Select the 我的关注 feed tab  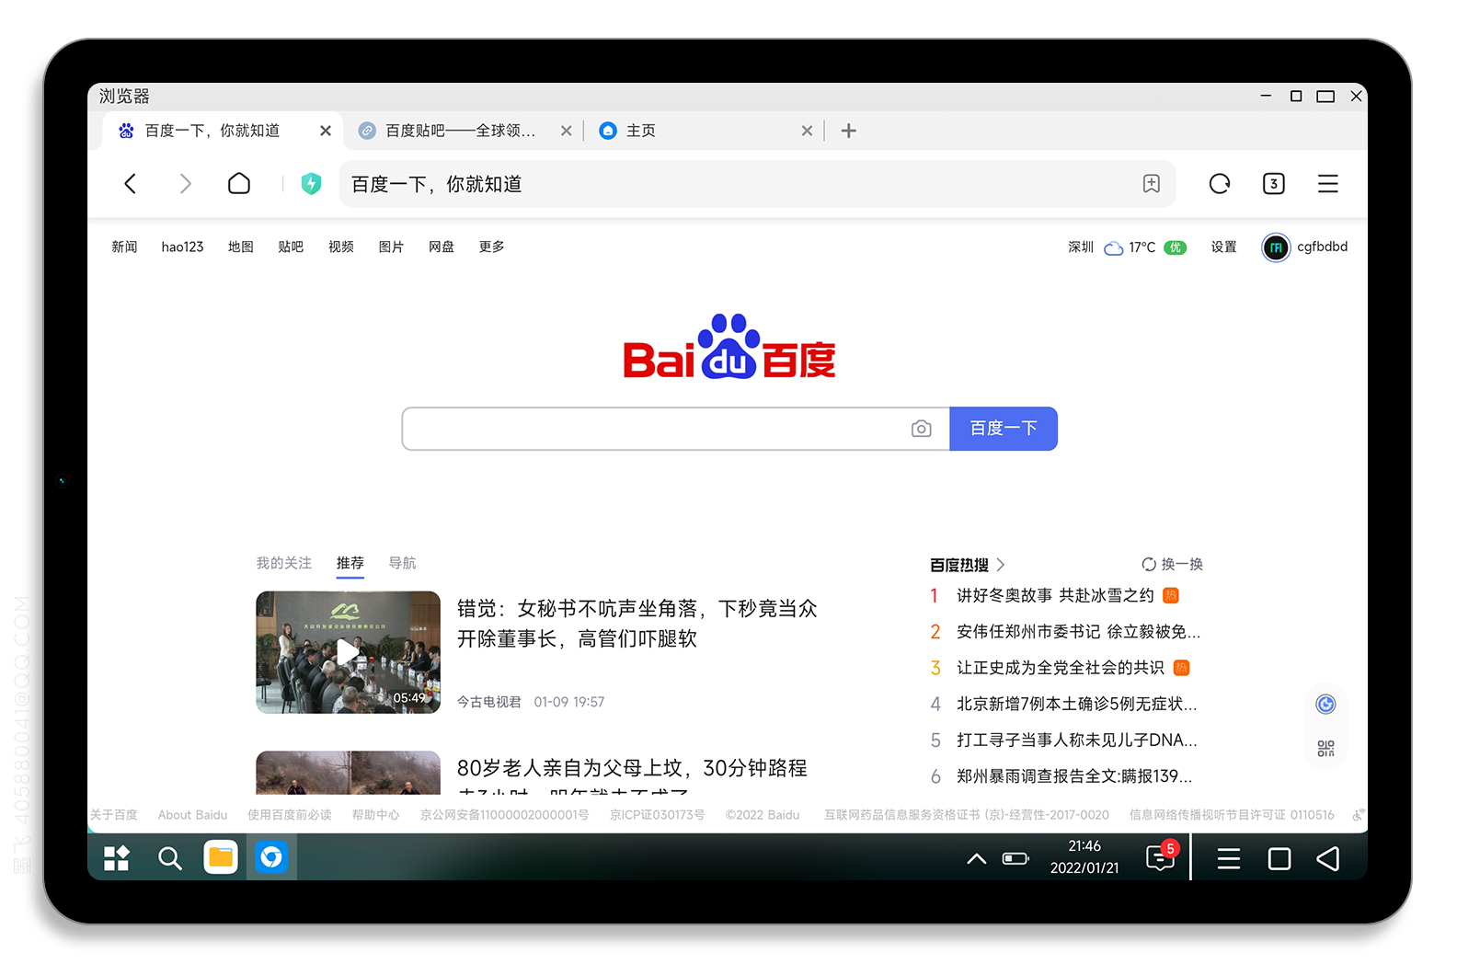tap(283, 563)
